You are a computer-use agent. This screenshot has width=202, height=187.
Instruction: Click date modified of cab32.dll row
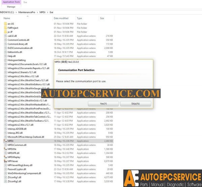[63, 36]
